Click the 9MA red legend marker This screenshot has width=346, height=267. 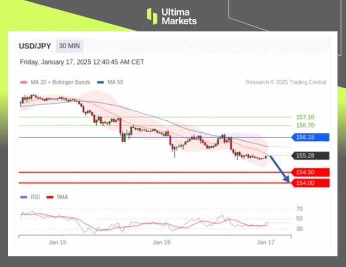(50, 197)
